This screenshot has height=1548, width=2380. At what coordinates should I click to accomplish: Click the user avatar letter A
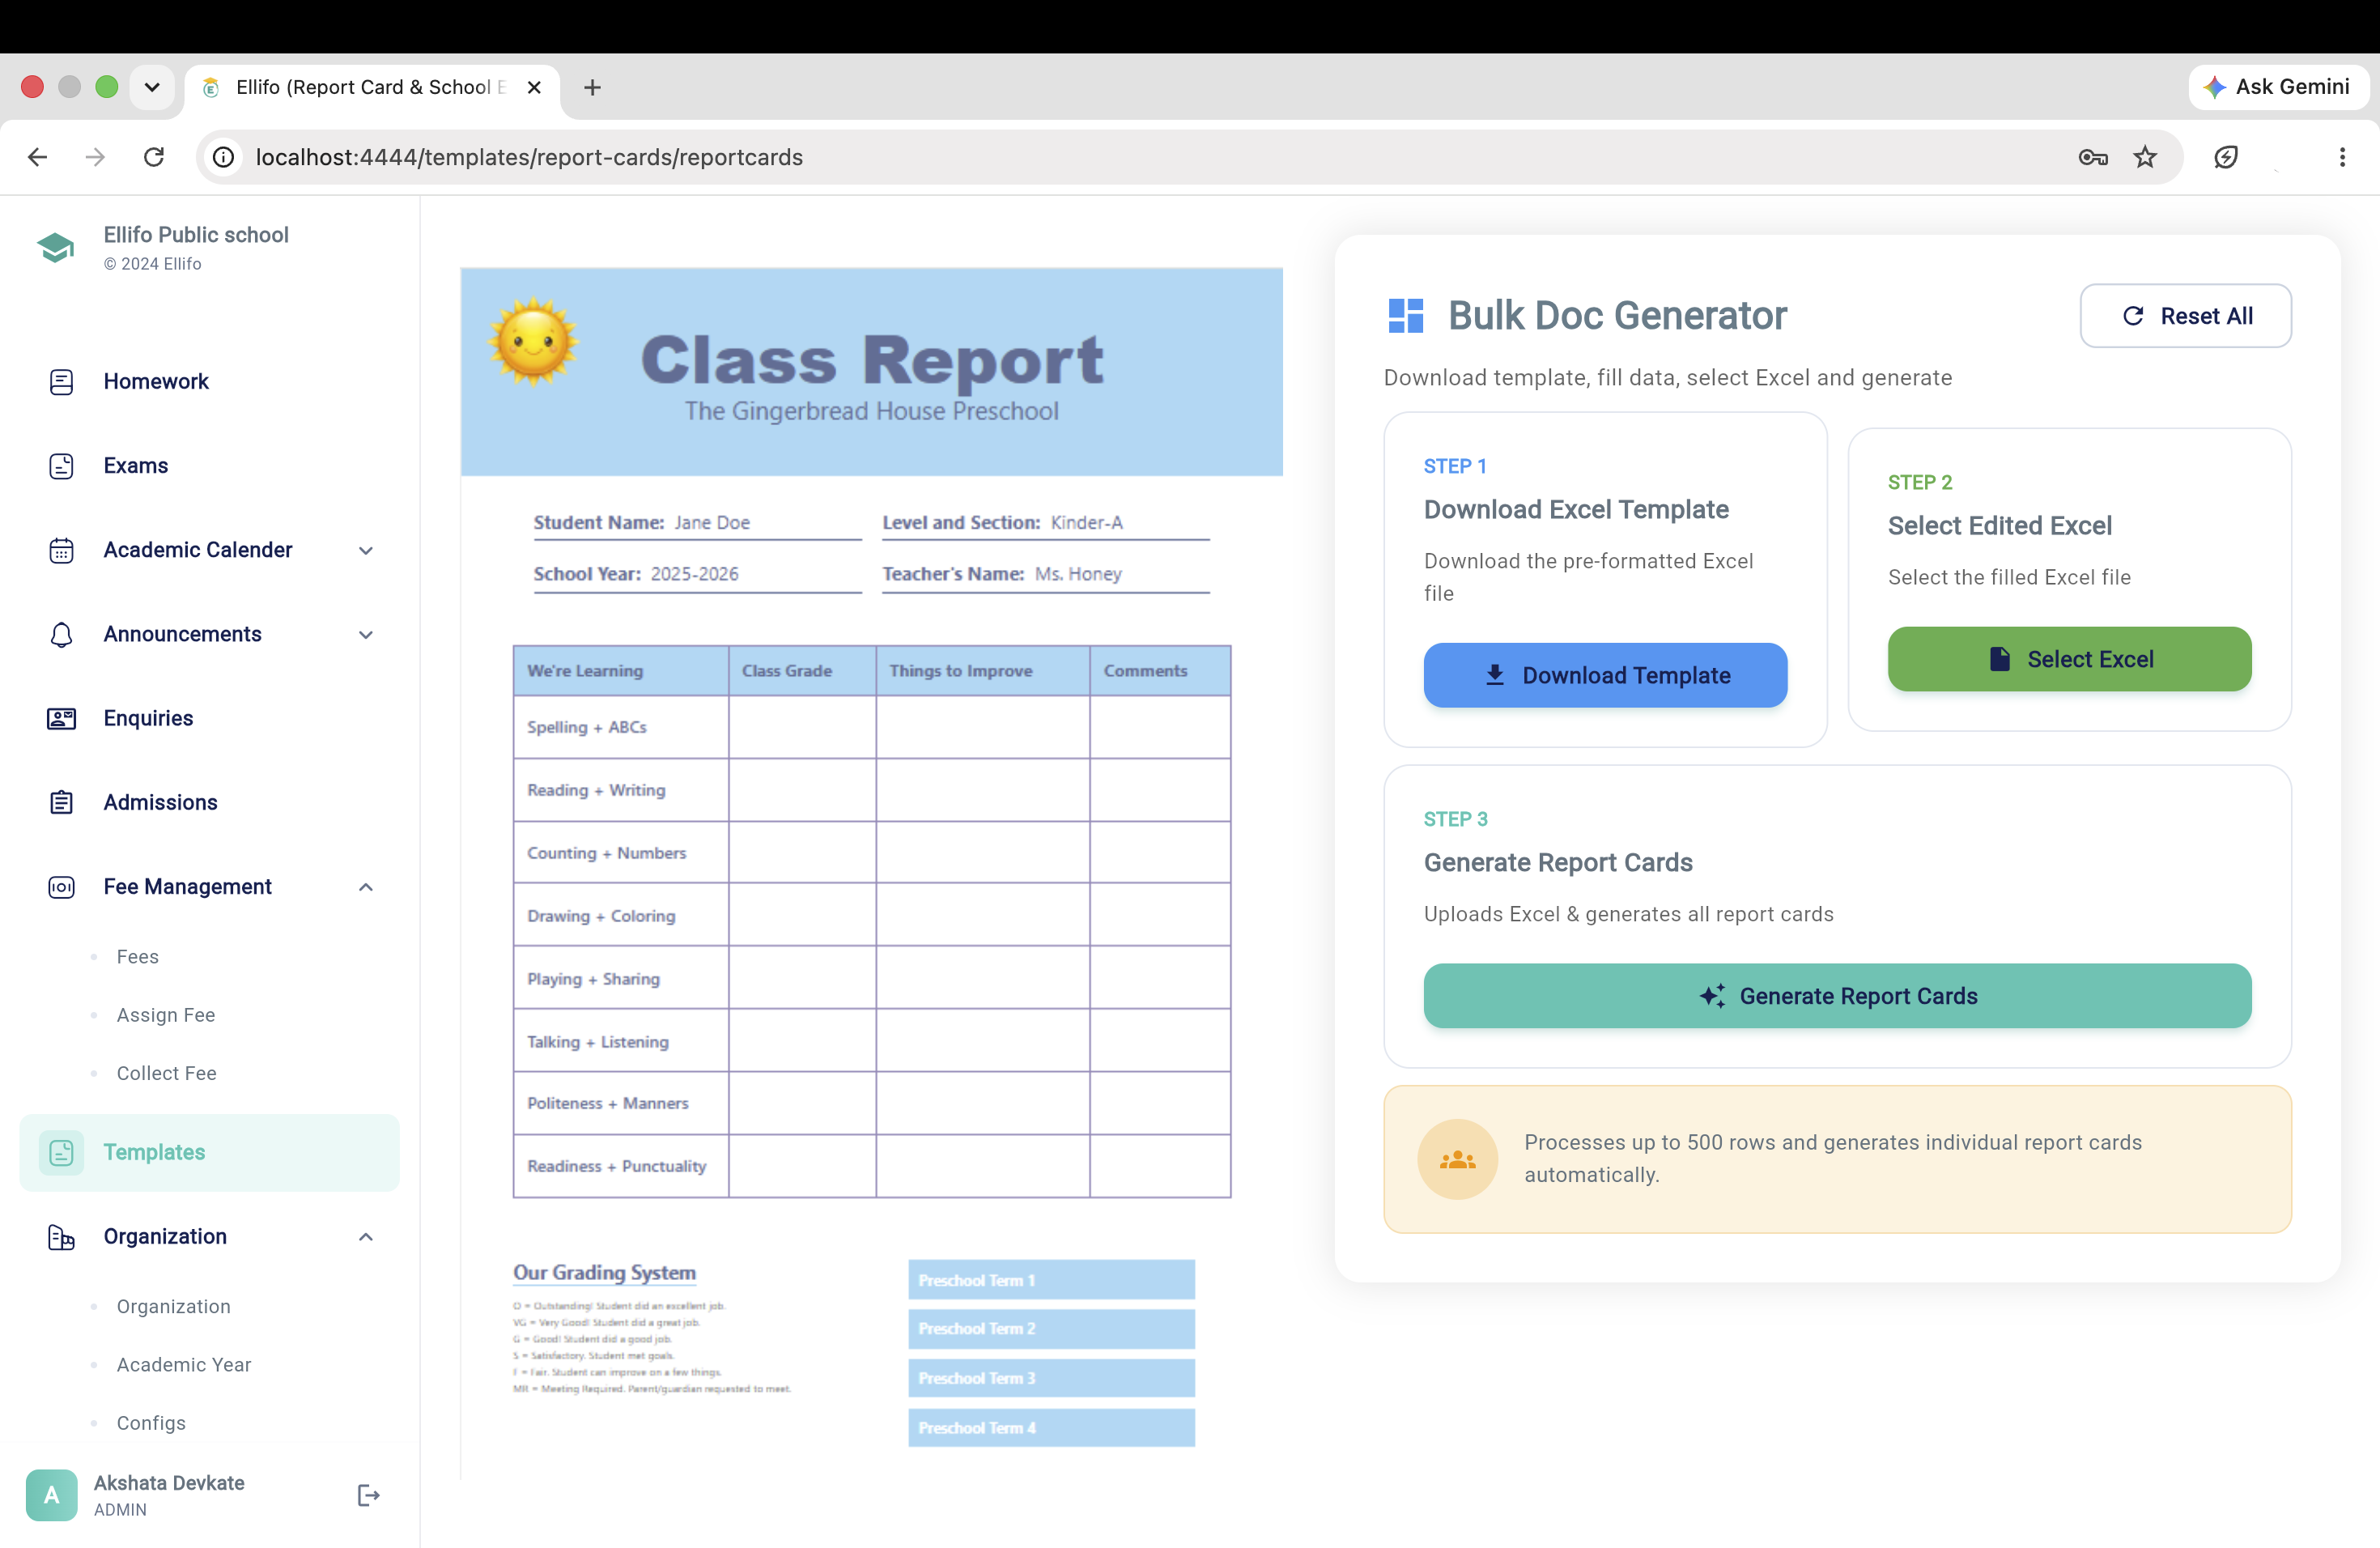click(x=51, y=1495)
